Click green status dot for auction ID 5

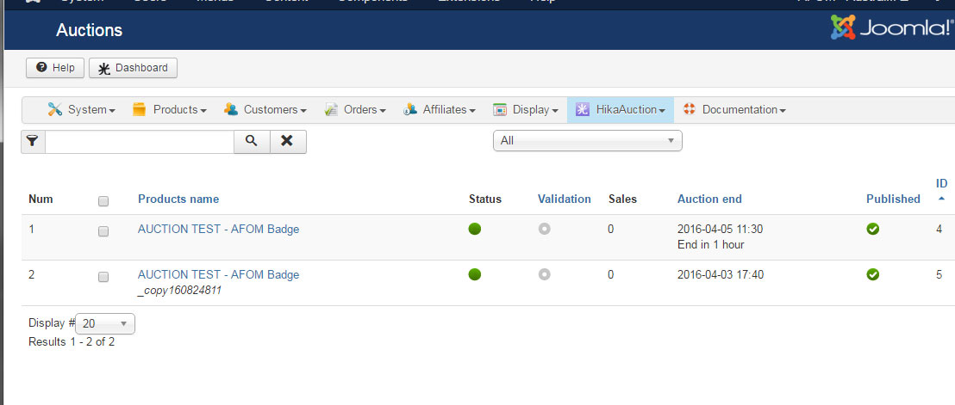tap(474, 274)
